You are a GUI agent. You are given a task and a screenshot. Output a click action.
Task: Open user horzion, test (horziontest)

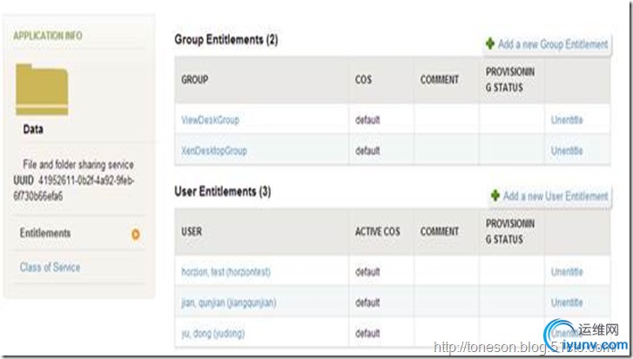[x=226, y=272]
